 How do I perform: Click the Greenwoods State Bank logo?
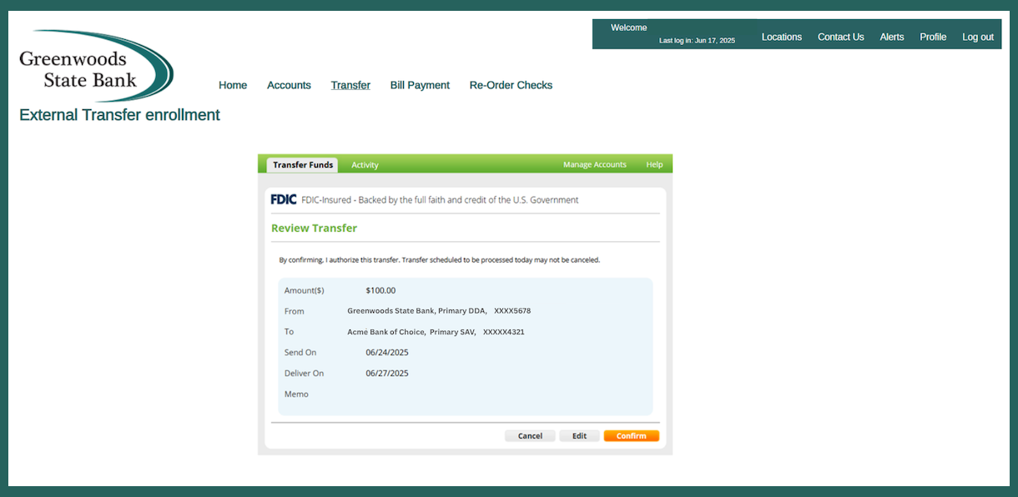(x=95, y=67)
